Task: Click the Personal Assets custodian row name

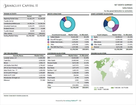Action: pyautogui.click(x=52, y=63)
